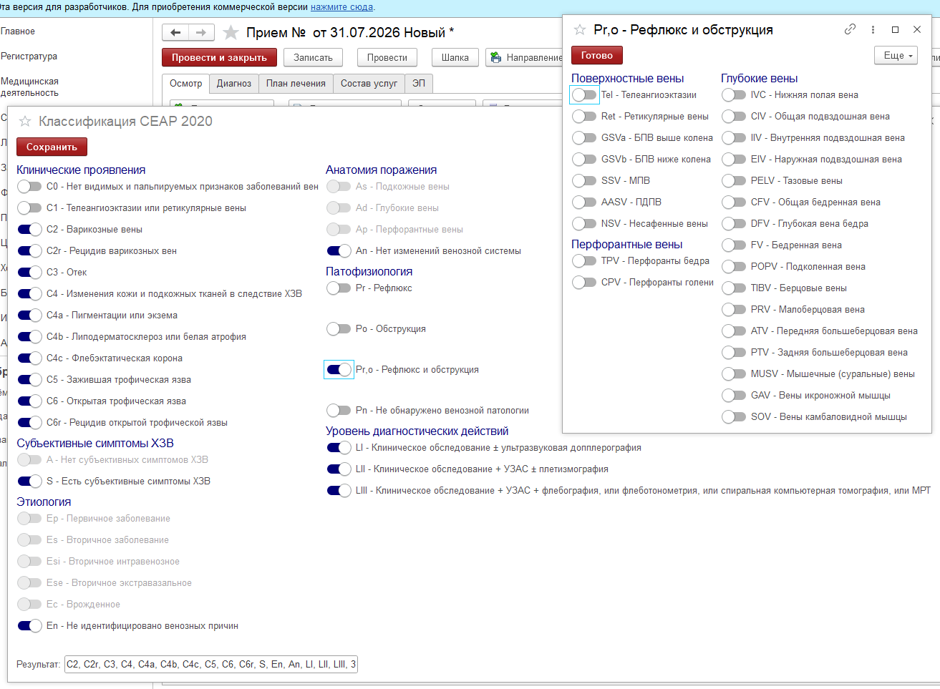
Task: Toggle Pn - Не обнаружено венозной патологии
Action: (339, 410)
